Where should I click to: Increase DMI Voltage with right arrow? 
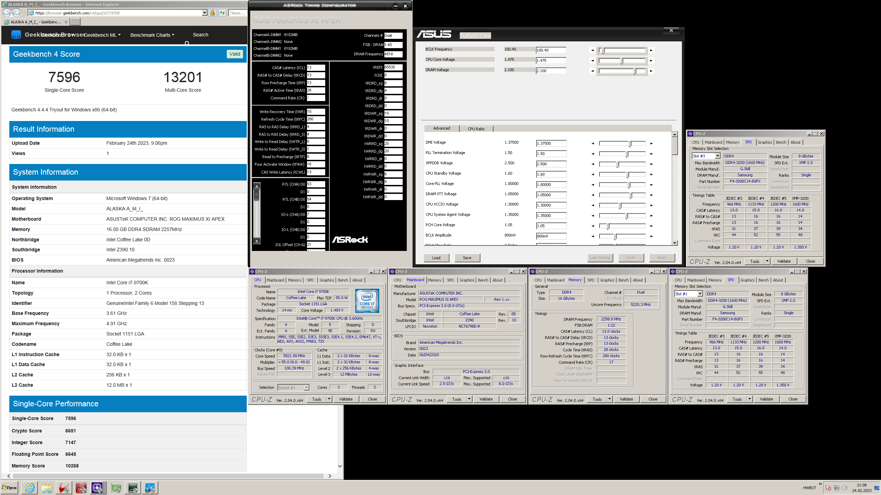[651, 143]
